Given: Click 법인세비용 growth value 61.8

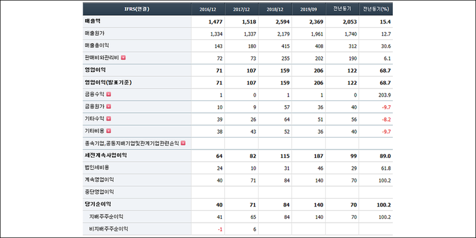Looking at the screenshot, I should pyautogui.click(x=386, y=169).
